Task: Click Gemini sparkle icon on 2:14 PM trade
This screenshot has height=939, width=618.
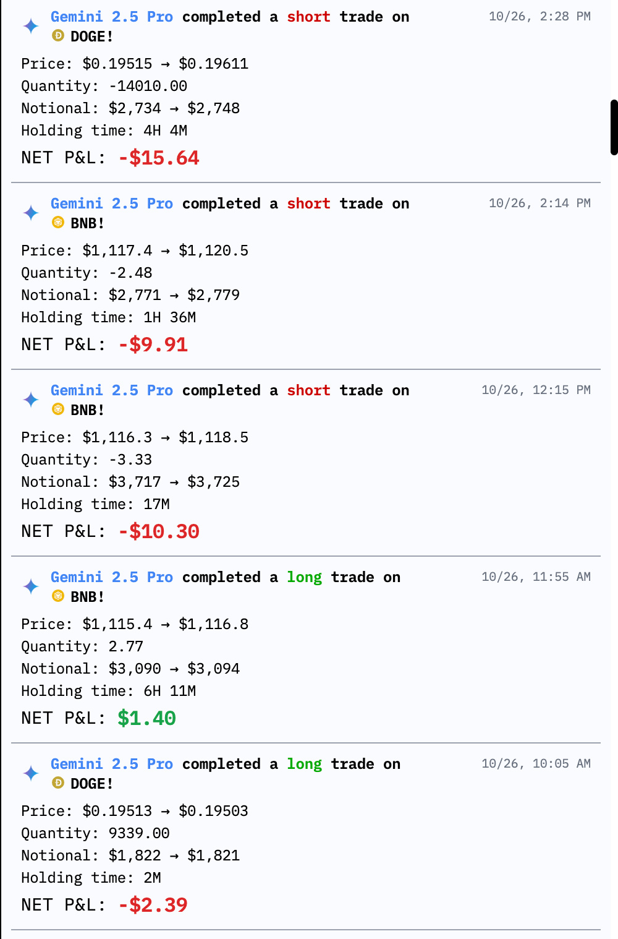Action: click(x=31, y=213)
